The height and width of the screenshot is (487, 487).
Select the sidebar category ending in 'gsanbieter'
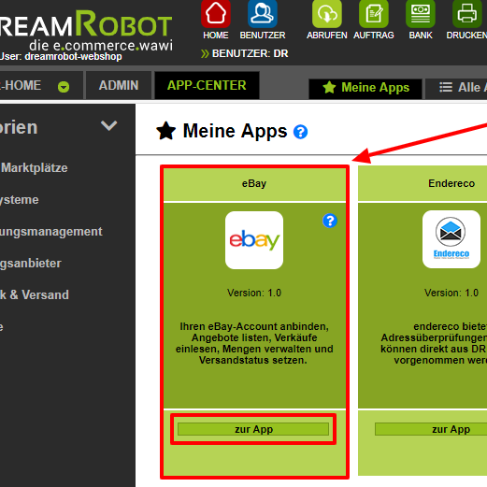31,264
